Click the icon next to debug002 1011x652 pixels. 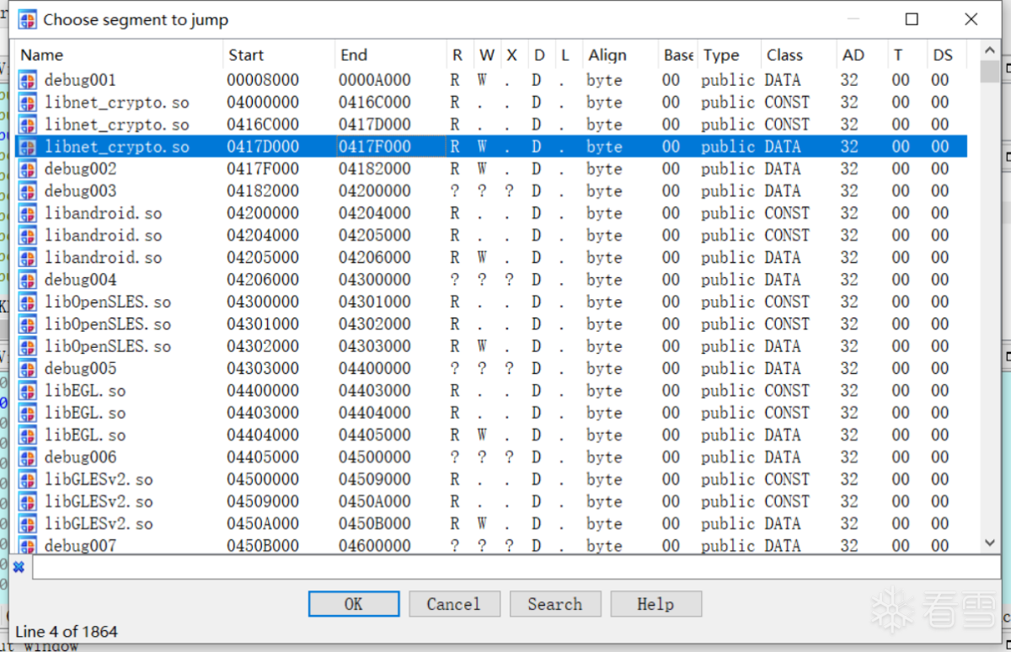pos(28,168)
